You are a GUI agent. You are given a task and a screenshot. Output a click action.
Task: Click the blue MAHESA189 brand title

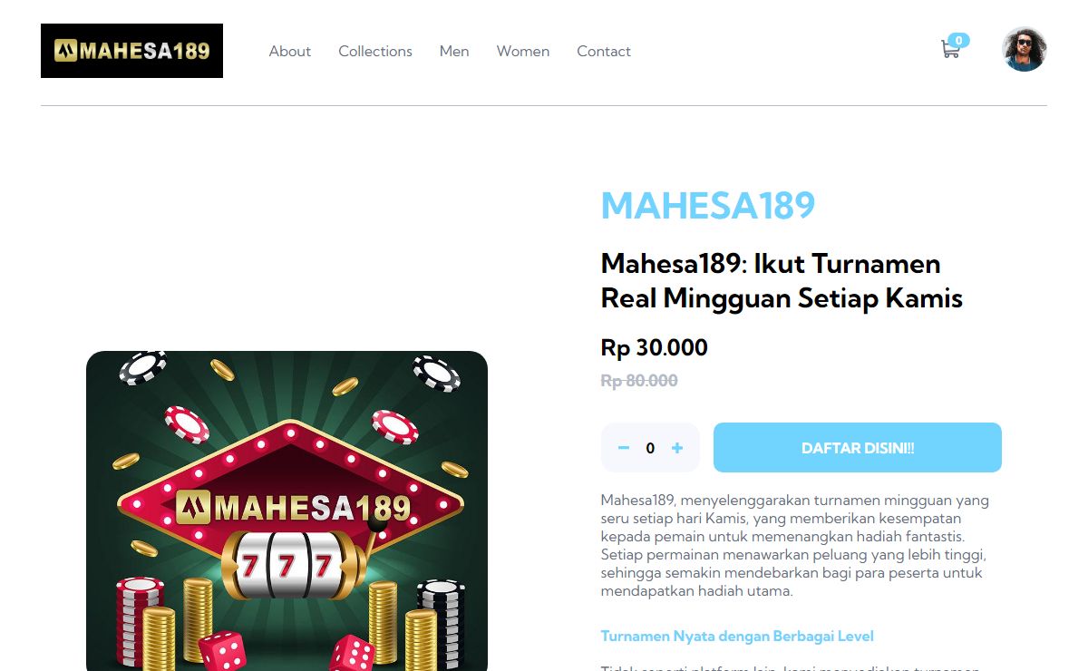coord(708,206)
